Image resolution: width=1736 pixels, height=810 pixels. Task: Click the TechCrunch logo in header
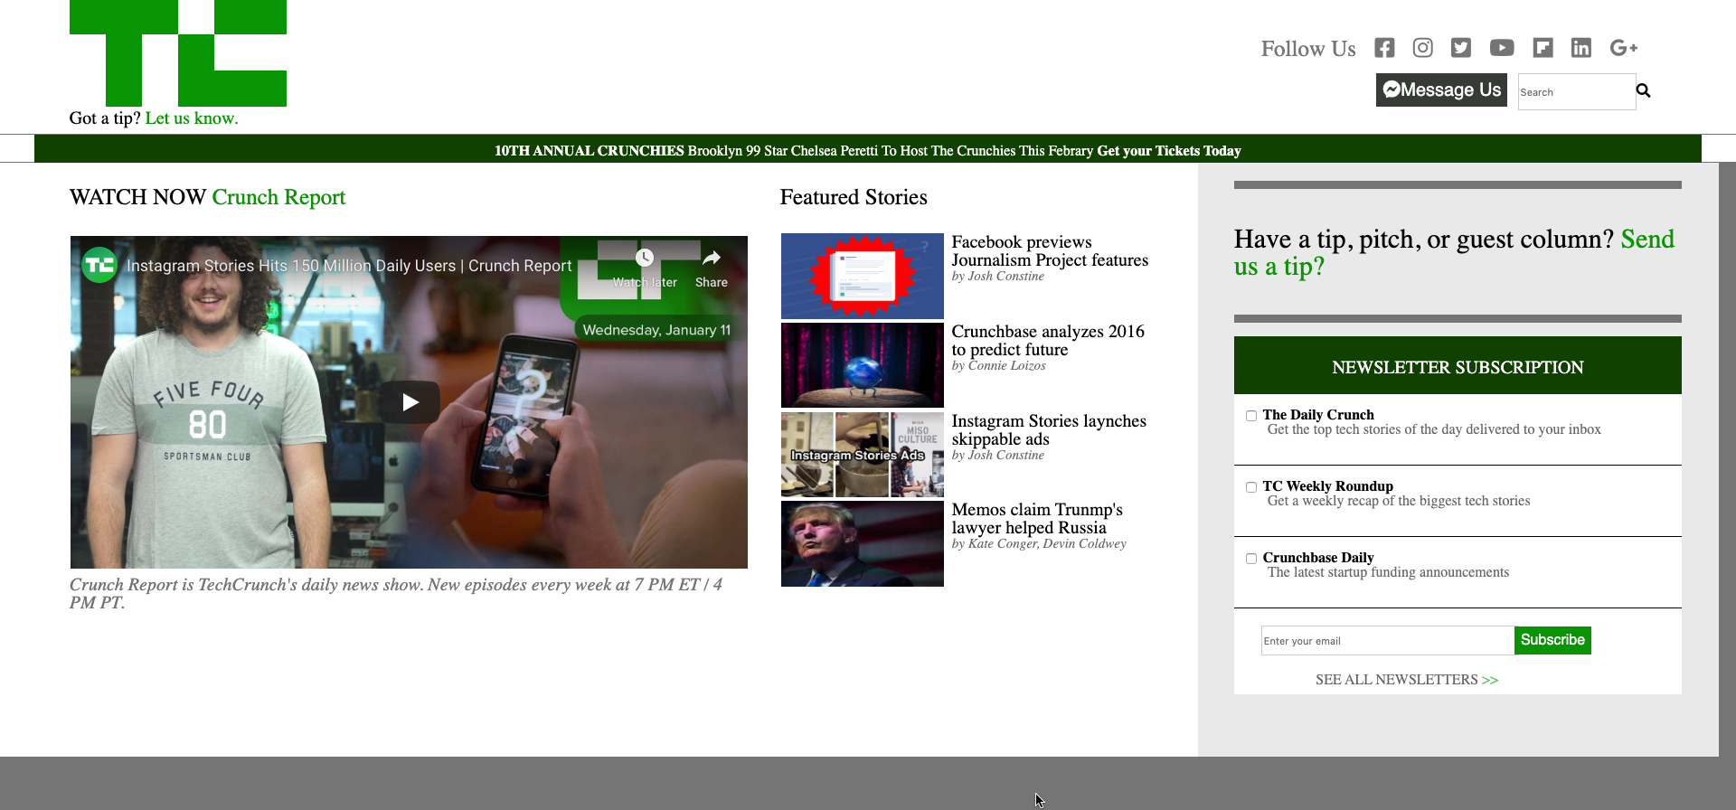pos(178,53)
